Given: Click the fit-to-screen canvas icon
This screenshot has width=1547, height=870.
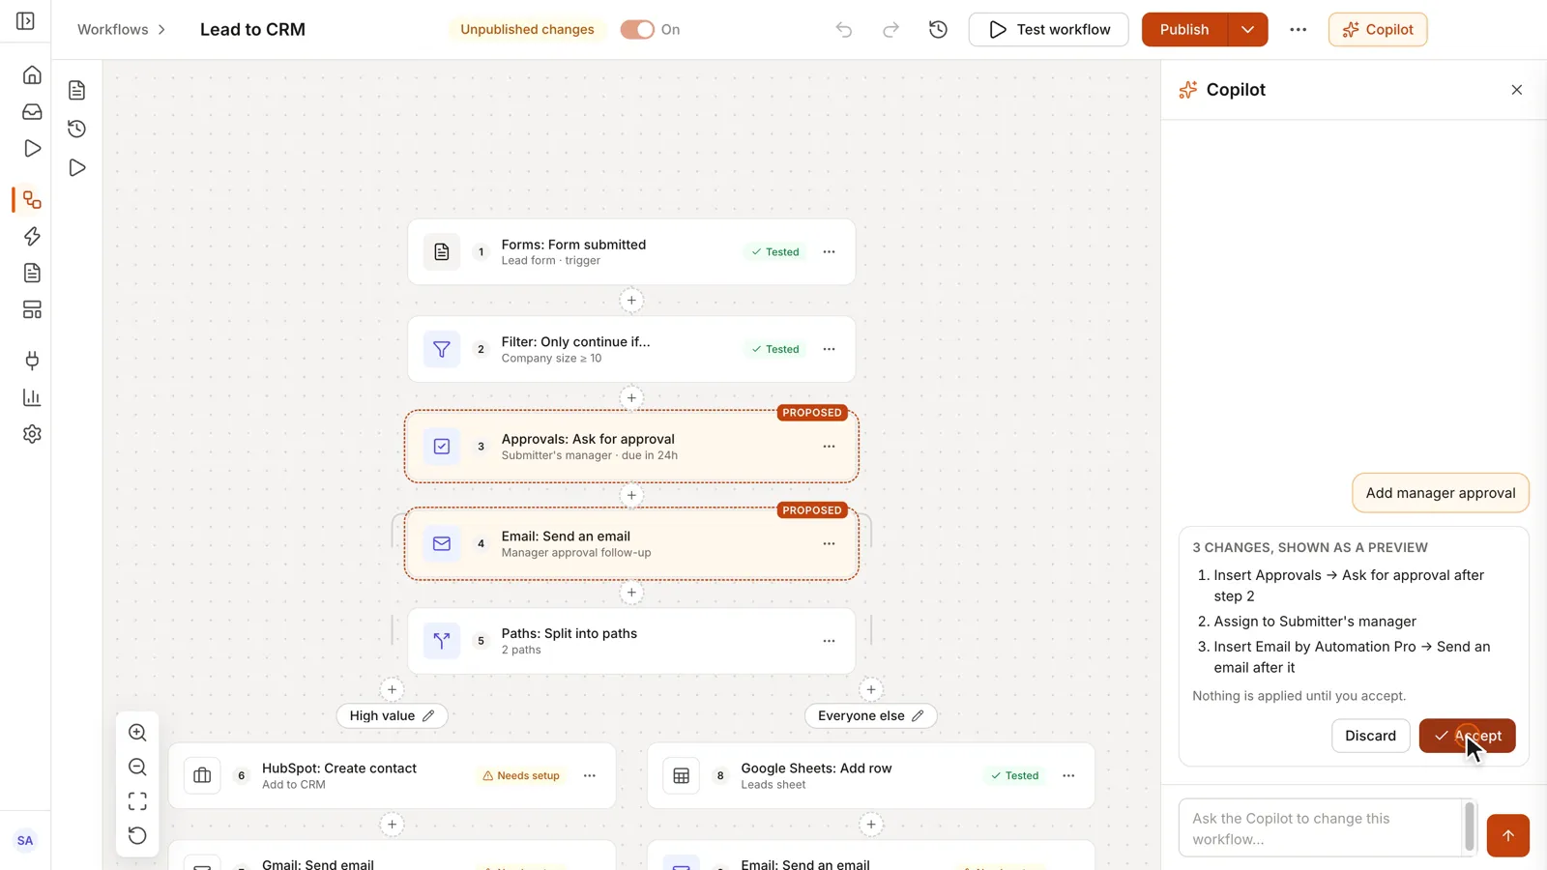Looking at the screenshot, I should coord(137,801).
